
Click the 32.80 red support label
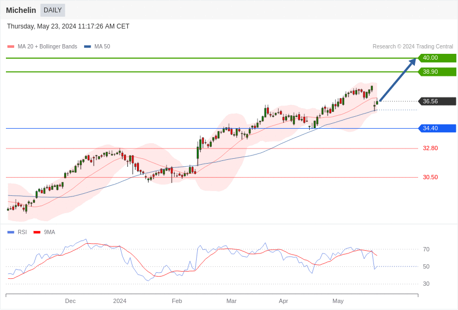tap(430, 148)
